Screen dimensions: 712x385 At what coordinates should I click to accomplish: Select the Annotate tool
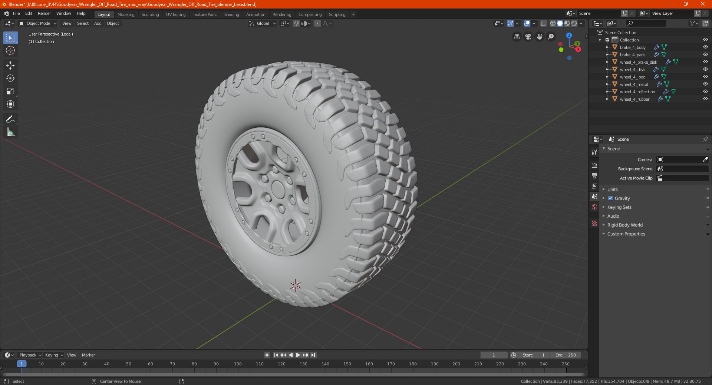(10, 119)
